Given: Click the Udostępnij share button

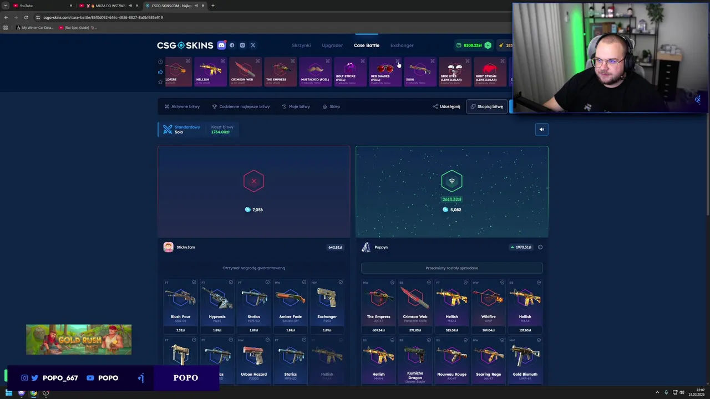Looking at the screenshot, I should click(447, 106).
